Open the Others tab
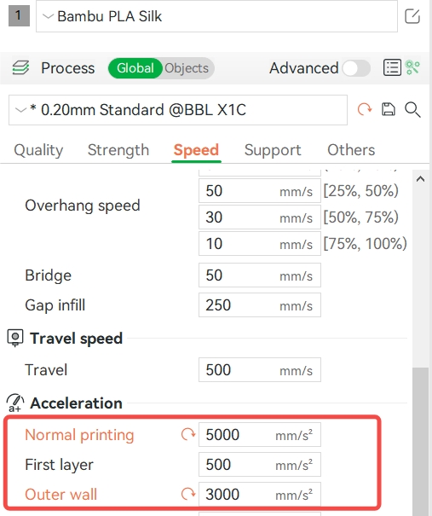The image size is (432, 516). click(351, 150)
